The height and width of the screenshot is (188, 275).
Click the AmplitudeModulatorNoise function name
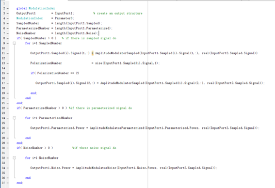96,168
